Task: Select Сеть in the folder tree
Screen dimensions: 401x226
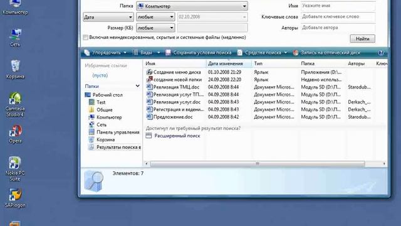Action: point(102,124)
